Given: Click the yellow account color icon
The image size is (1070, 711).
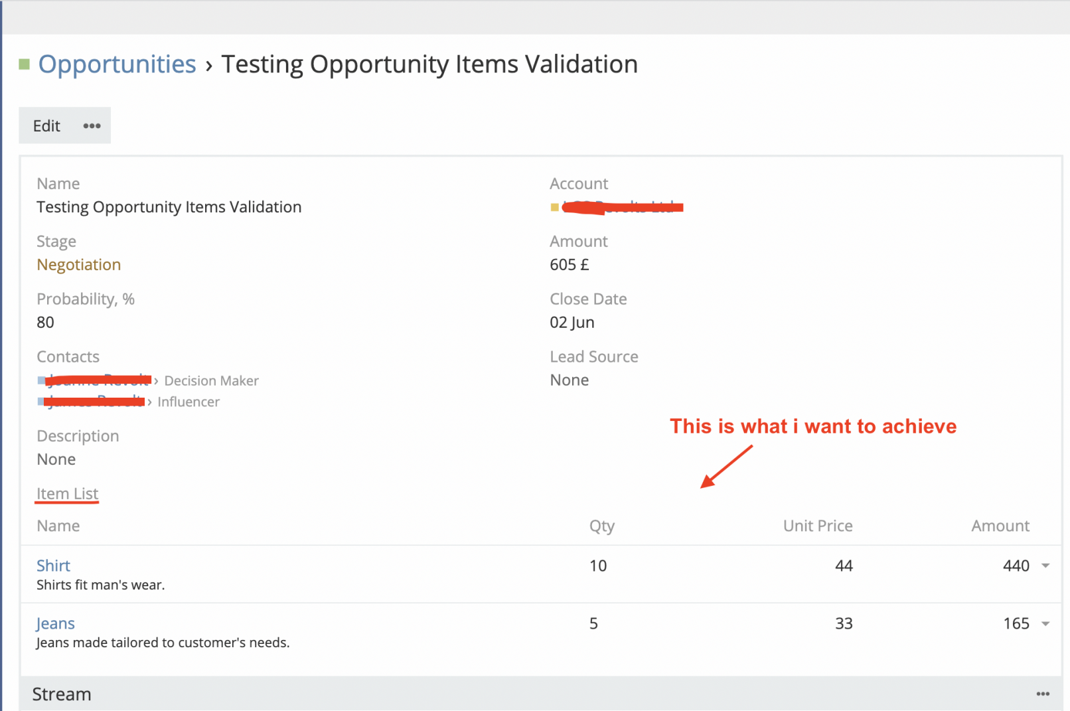Looking at the screenshot, I should pyautogui.click(x=554, y=208).
